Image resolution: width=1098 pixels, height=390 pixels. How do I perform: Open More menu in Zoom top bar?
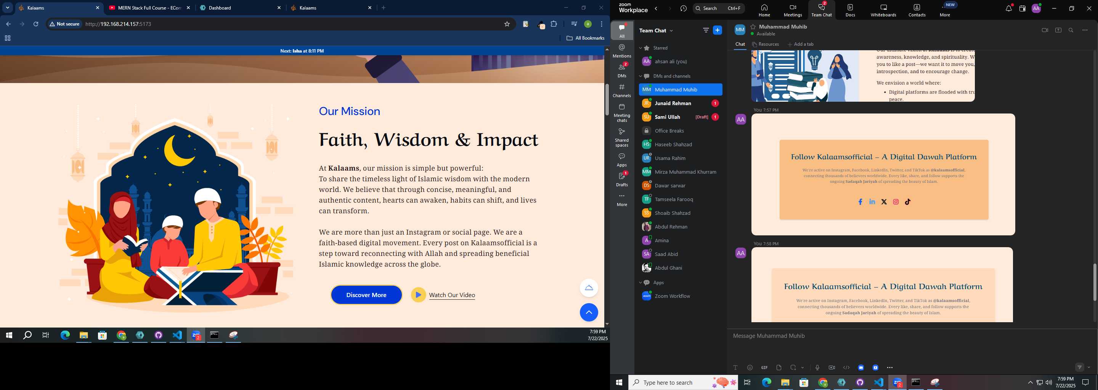pyautogui.click(x=945, y=10)
